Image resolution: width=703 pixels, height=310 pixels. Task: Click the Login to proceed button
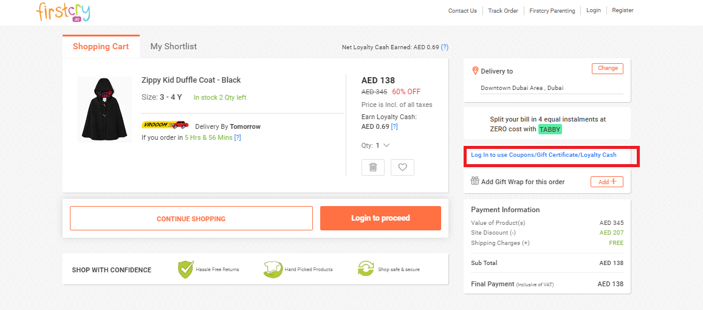click(x=380, y=218)
